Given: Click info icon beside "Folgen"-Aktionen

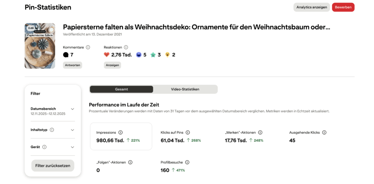Looking at the screenshot, I should click(x=130, y=162).
